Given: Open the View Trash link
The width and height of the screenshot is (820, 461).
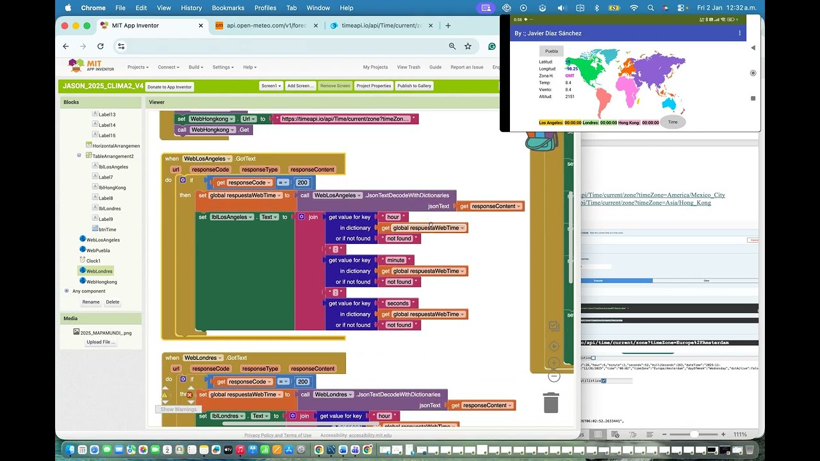Looking at the screenshot, I should [x=409, y=67].
